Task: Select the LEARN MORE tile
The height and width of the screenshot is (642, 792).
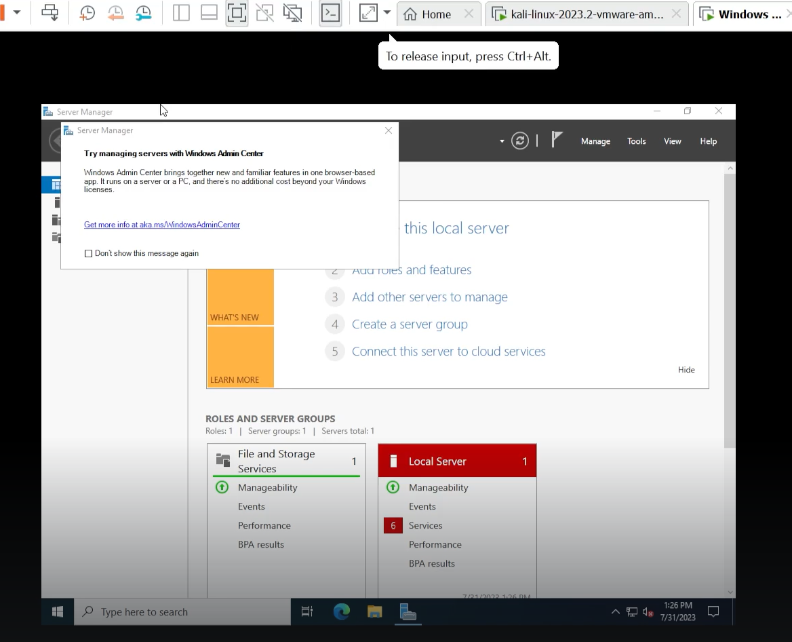Action: (241, 357)
